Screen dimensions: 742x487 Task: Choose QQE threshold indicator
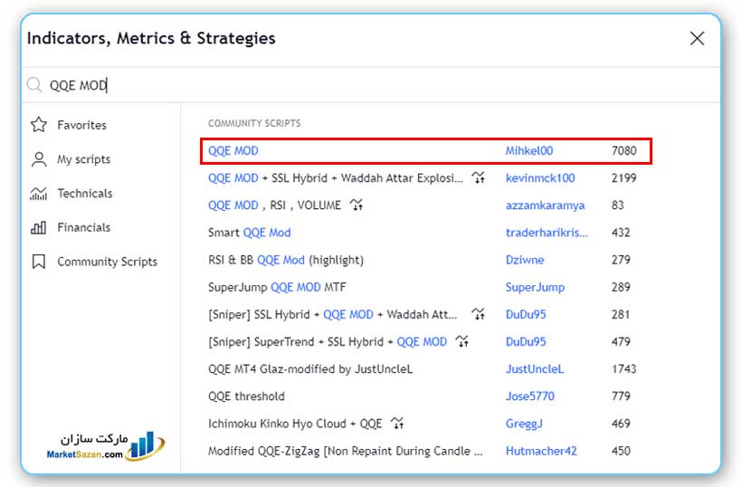(x=246, y=396)
